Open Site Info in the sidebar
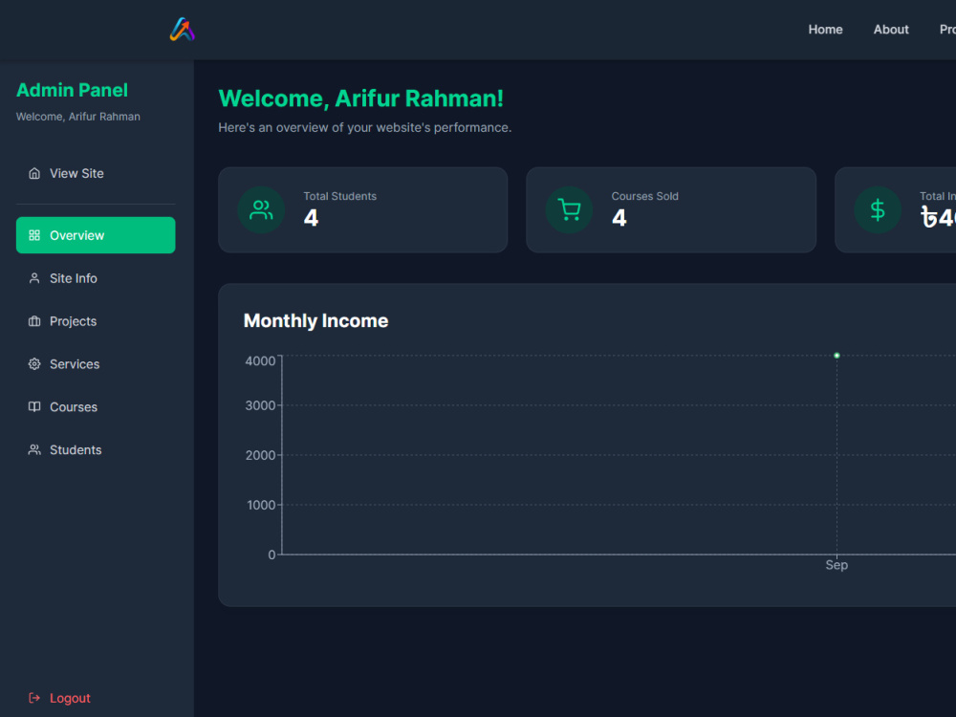The image size is (956, 717). (96, 278)
